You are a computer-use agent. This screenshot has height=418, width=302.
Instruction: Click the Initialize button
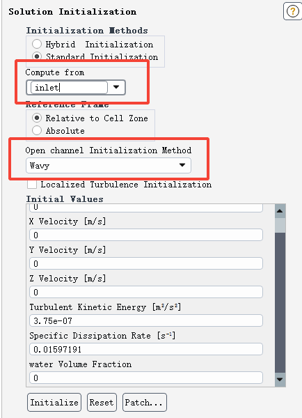click(54, 402)
